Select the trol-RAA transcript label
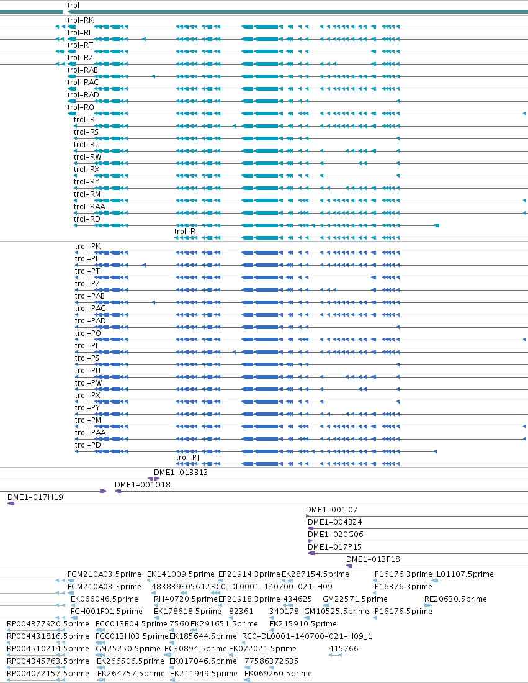 pyautogui.click(x=89, y=207)
